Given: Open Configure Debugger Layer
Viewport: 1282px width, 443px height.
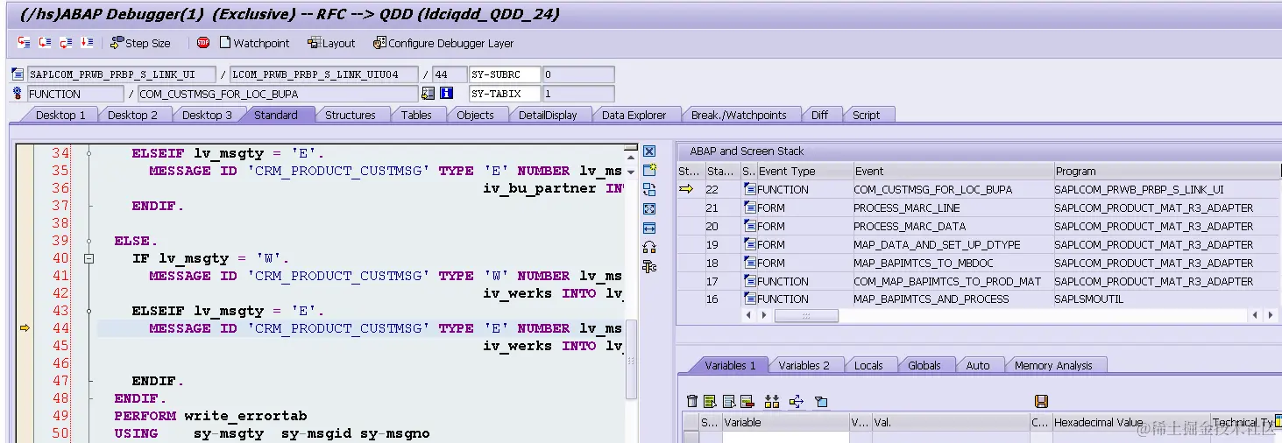Looking at the screenshot, I should (x=443, y=43).
